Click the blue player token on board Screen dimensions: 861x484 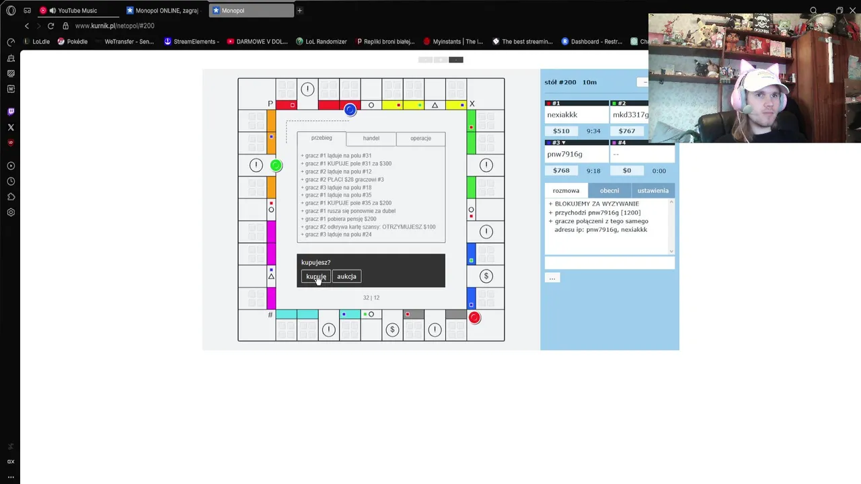[x=350, y=110]
